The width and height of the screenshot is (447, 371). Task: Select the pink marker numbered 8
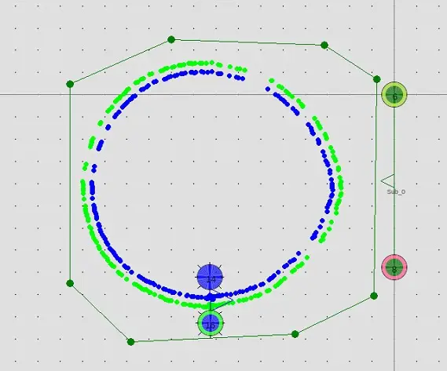[x=394, y=267]
